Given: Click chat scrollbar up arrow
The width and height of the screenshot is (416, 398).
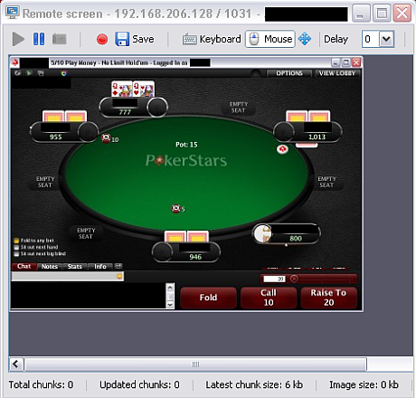Looking at the screenshot, I should click(x=170, y=287).
